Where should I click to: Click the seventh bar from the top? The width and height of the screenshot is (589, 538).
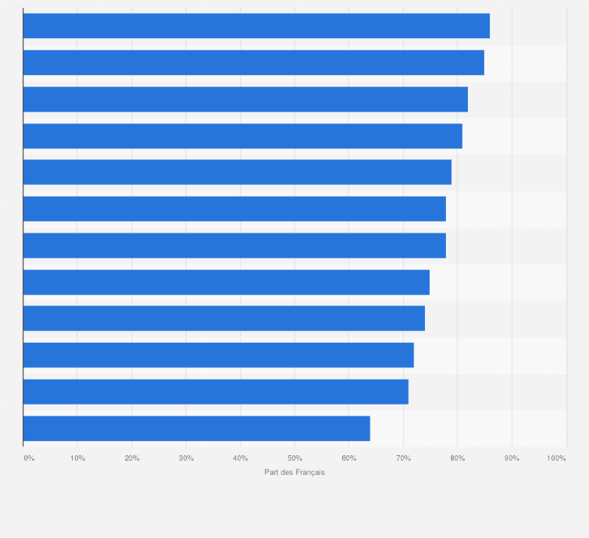(234, 245)
